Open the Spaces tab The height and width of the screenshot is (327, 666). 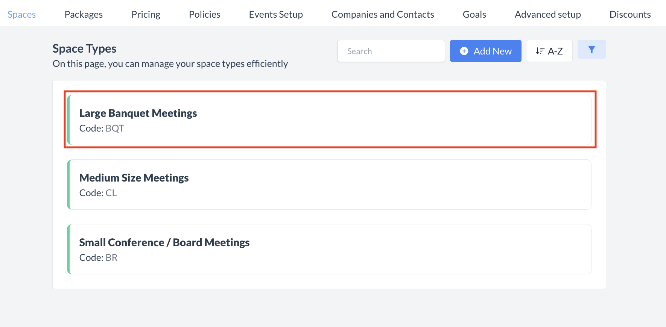pyautogui.click(x=22, y=14)
